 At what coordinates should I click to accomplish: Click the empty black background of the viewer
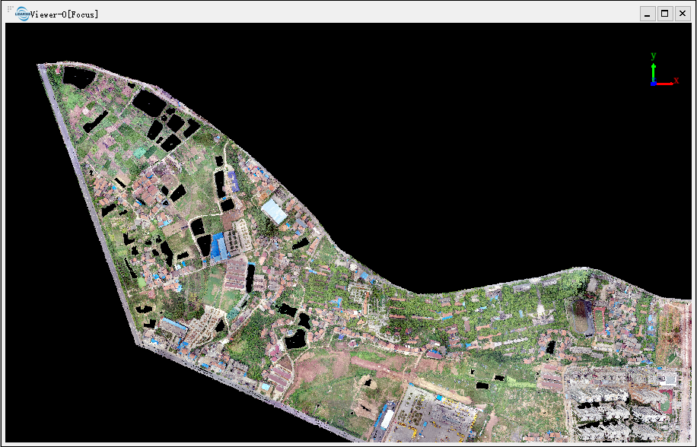click(444, 133)
